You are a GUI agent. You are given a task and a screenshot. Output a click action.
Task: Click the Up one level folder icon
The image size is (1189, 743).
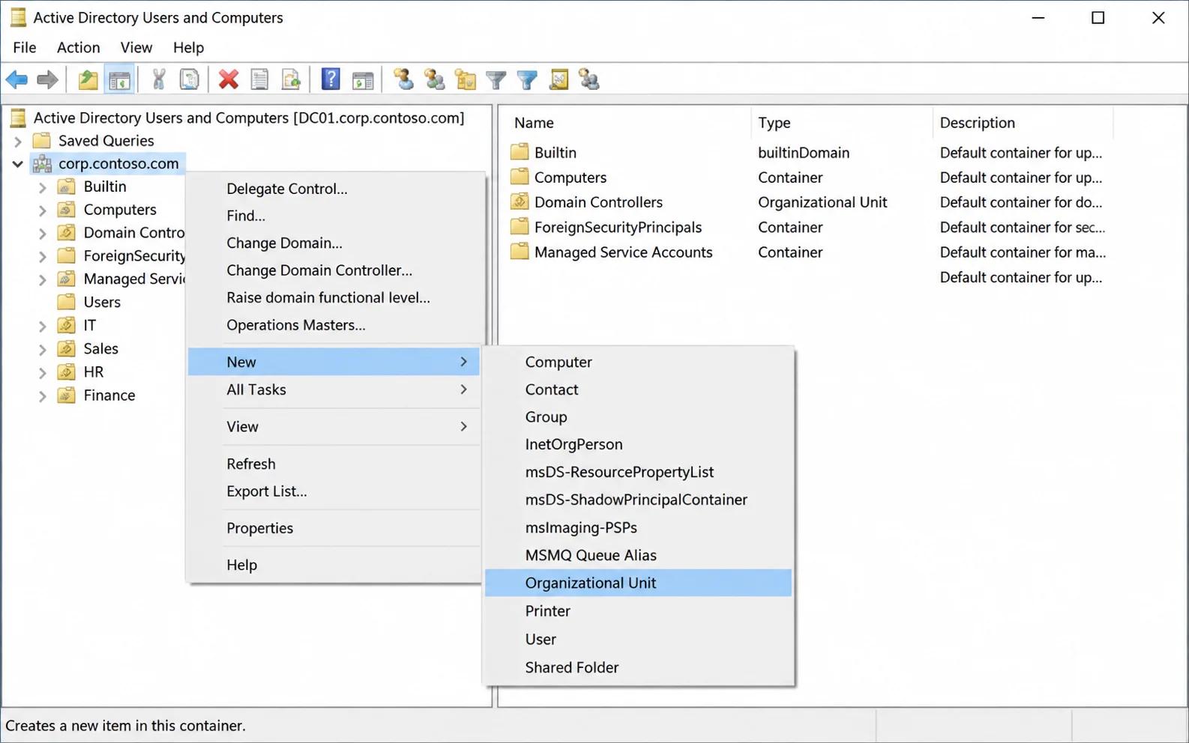[88, 79]
